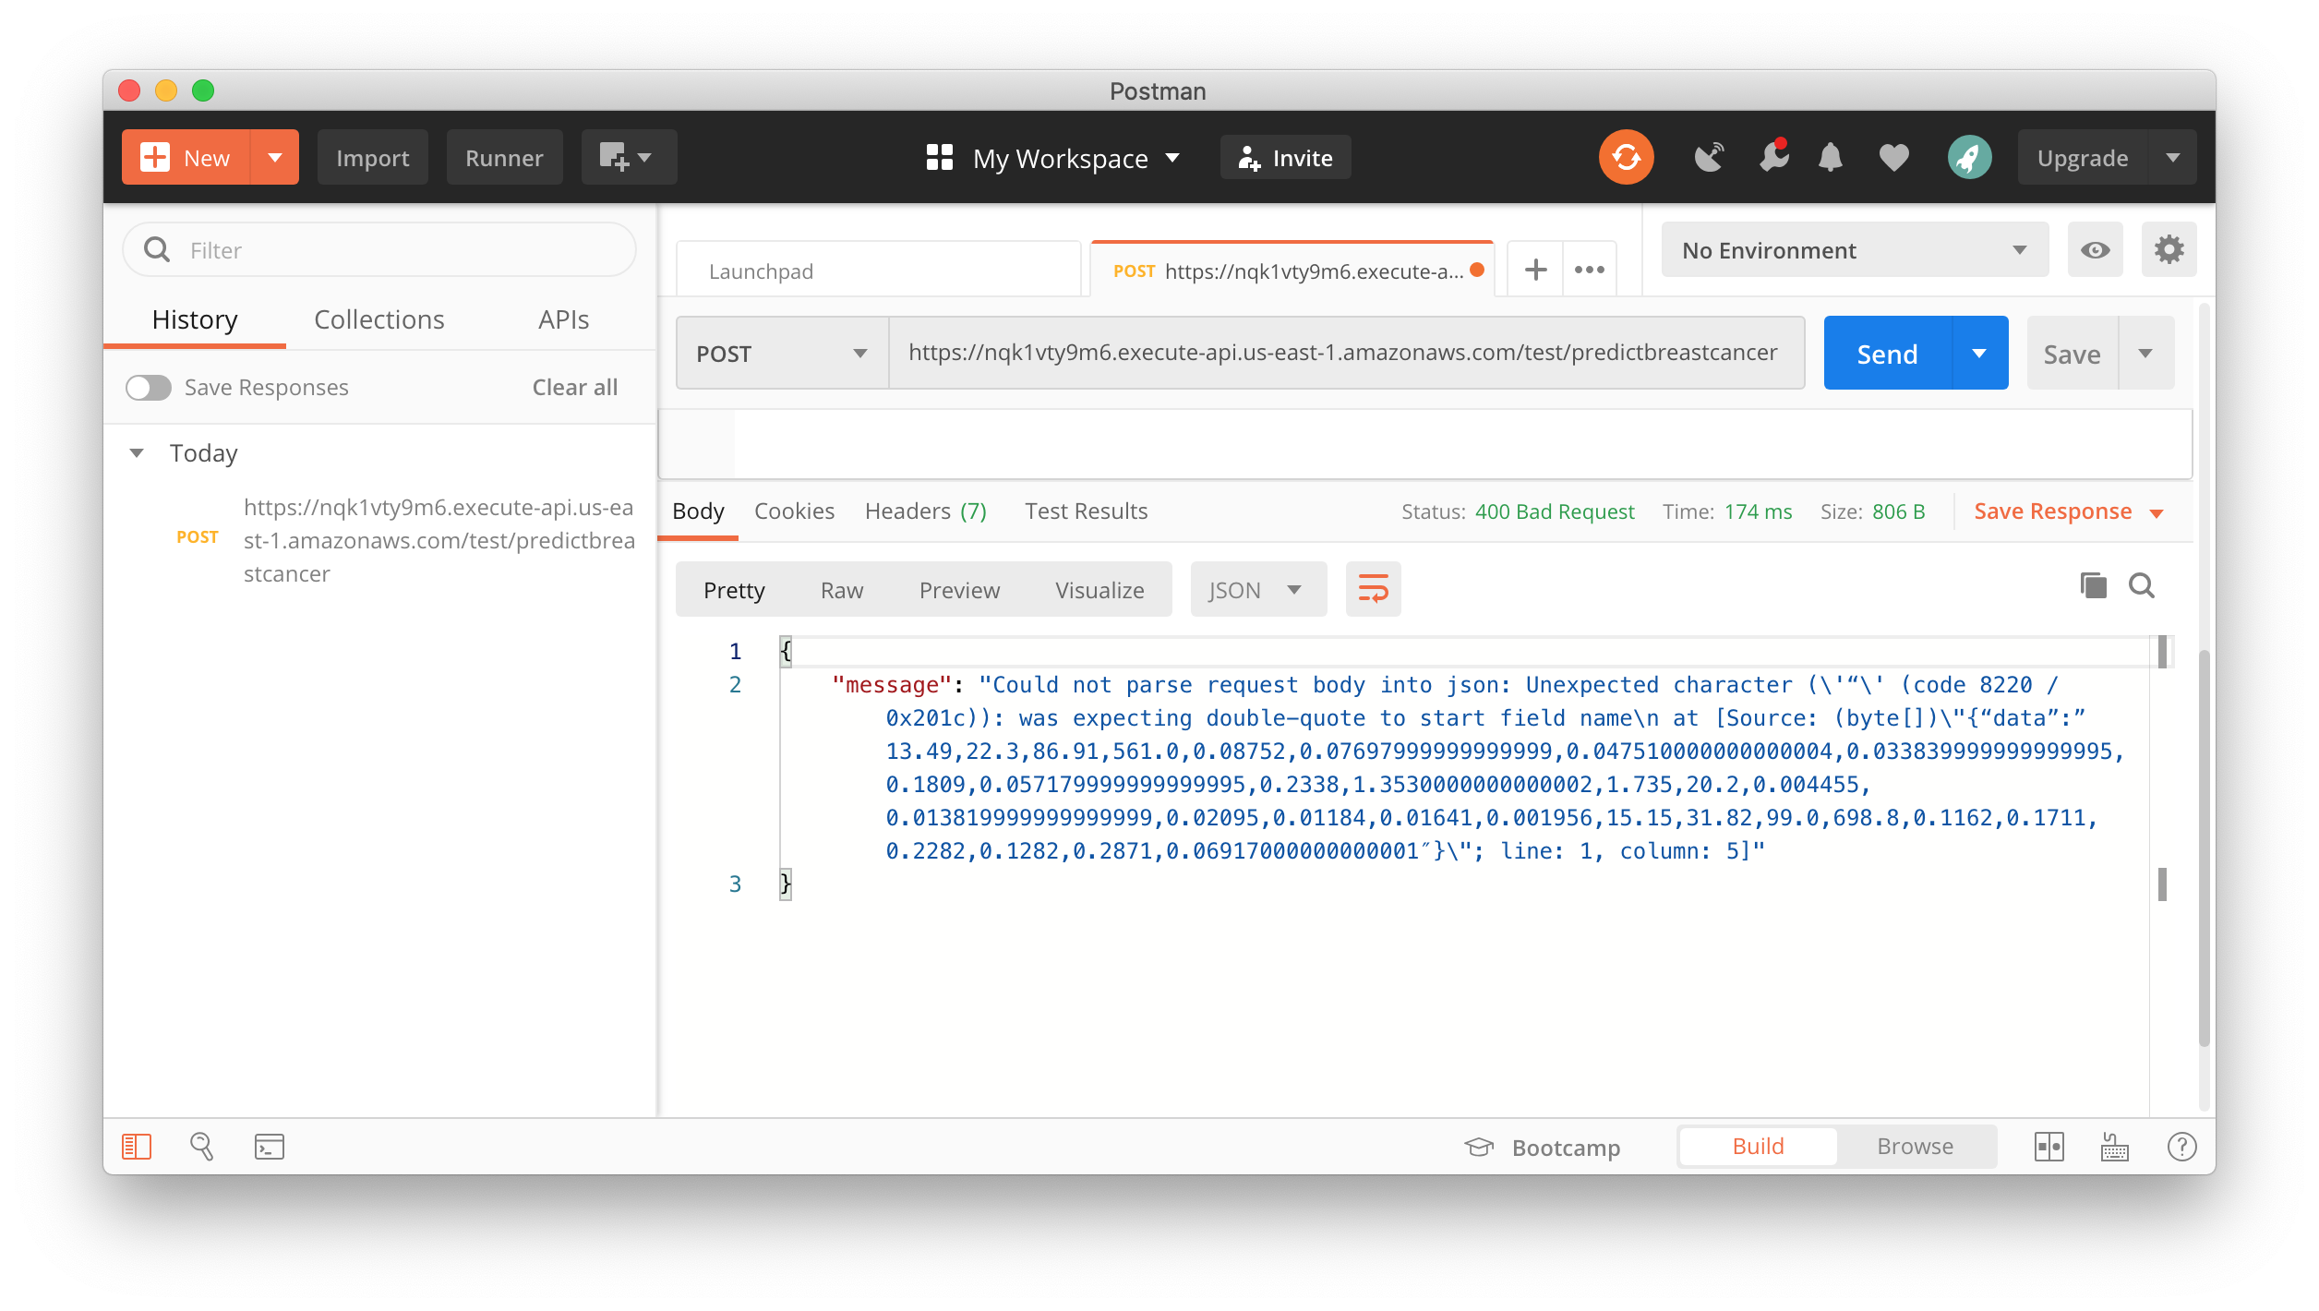This screenshot has width=2319, height=1311.
Task: Open the Upgrade dropdown arrow
Action: tap(2172, 157)
